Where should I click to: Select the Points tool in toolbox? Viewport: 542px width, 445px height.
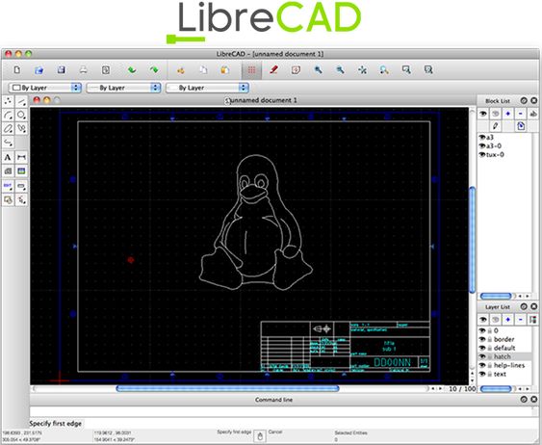click(8, 101)
